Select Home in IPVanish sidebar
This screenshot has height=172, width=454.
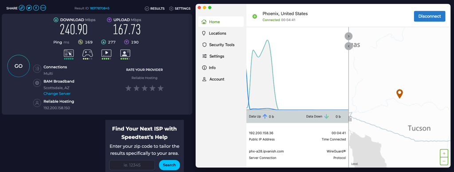pyautogui.click(x=221, y=22)
